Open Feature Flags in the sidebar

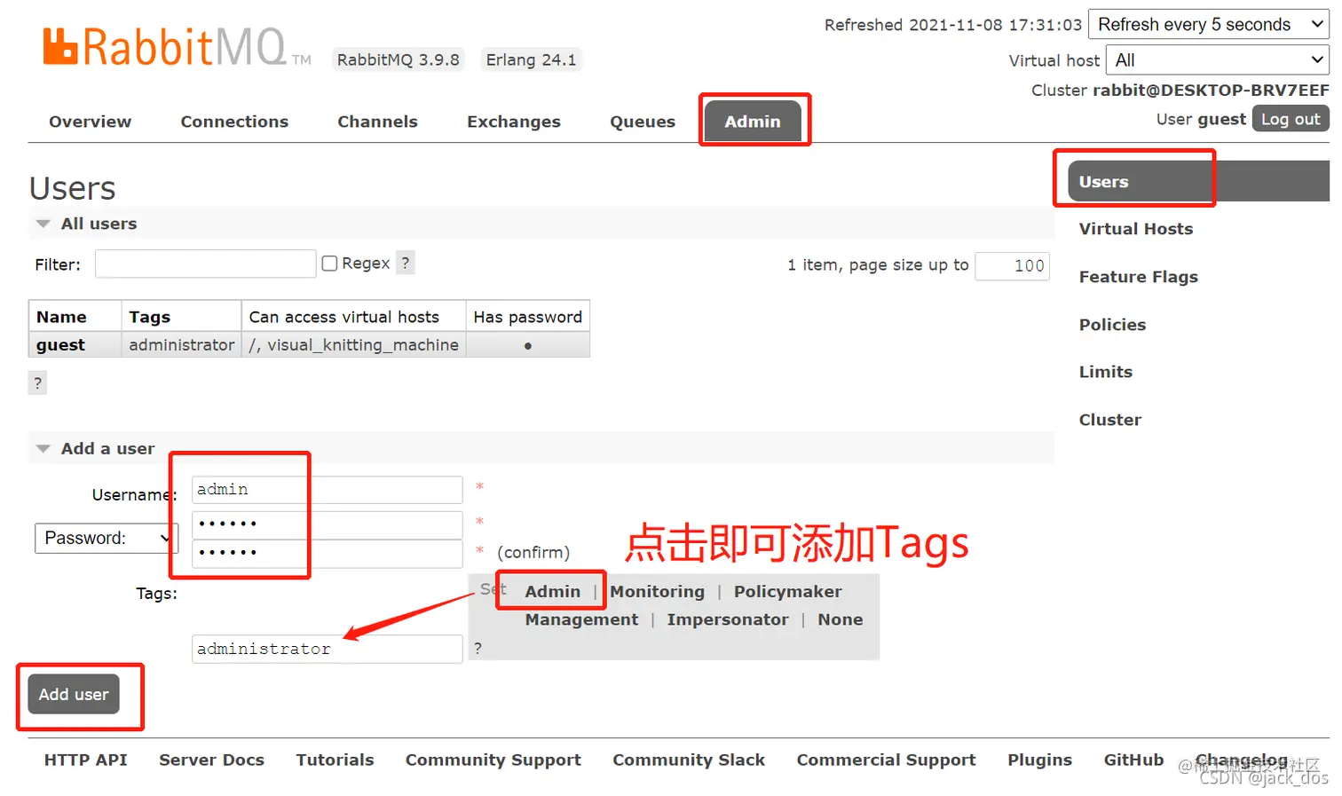[x=1138, y=277]
